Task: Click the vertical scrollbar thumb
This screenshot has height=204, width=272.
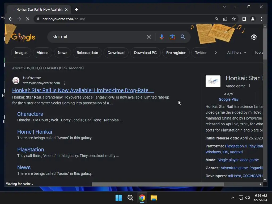Action: tap(265, 44)
